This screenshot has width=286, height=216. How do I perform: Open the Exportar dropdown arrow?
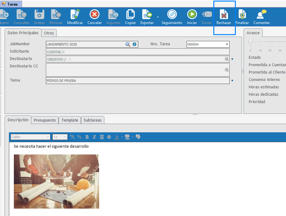click(x=158, y=17)
